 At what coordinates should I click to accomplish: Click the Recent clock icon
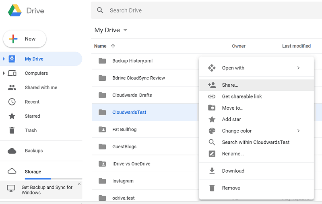click(12, 102)
